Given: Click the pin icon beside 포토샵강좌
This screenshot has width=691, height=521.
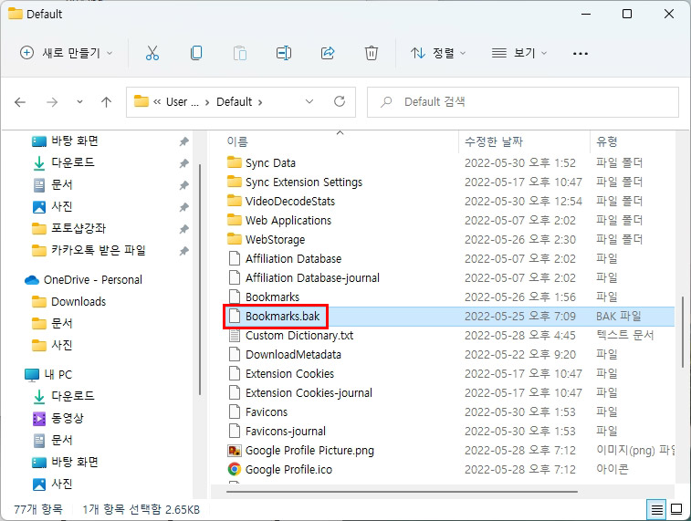Looking at the screenshot, I should [183, 229].
